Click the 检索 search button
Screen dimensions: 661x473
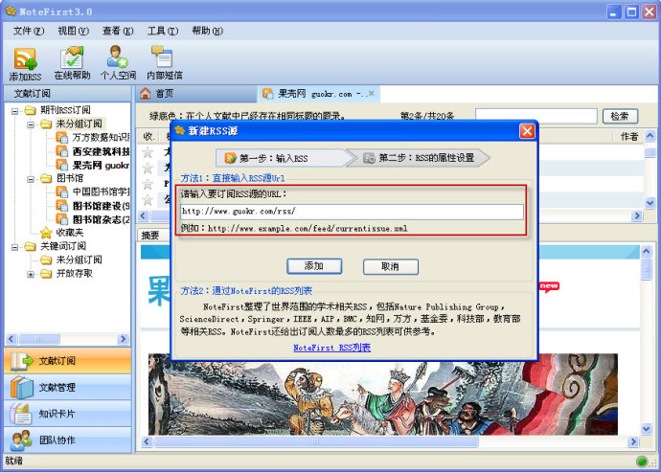[620, 116]
